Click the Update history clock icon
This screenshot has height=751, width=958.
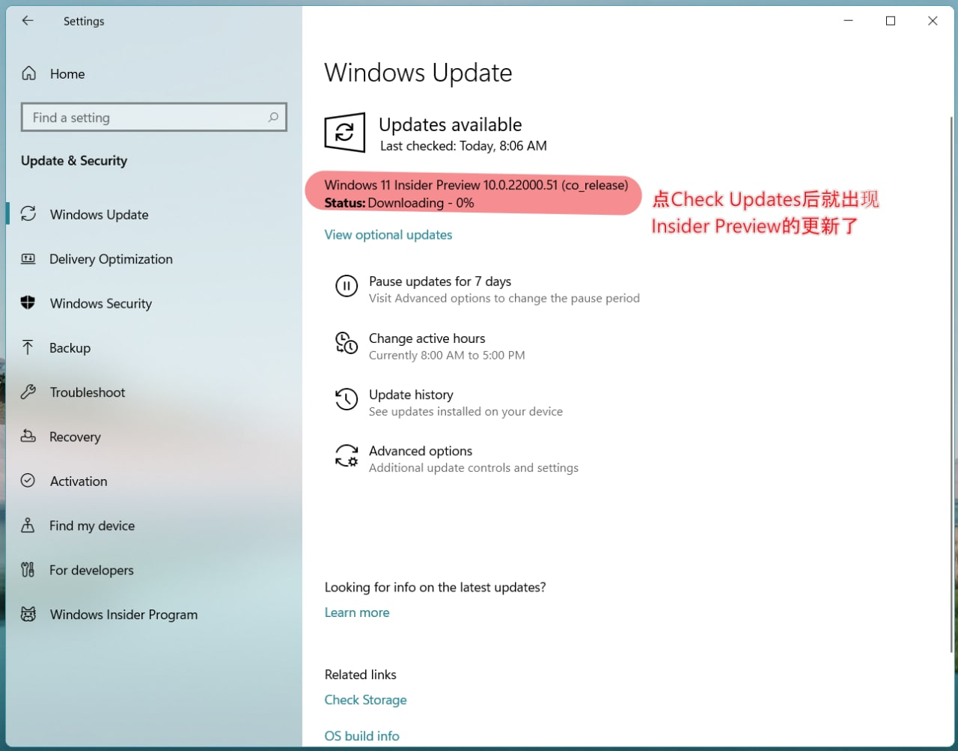click(x=346, y=399)
